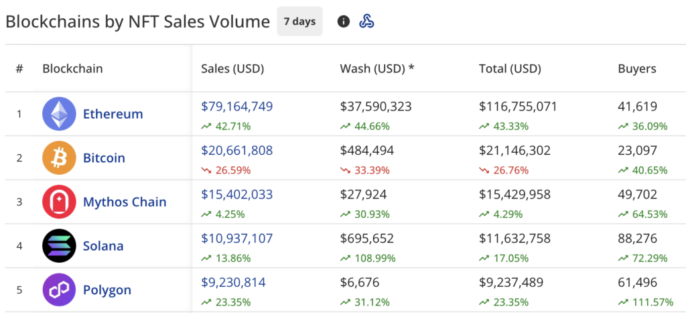
Task: Open the Solana blockchain link
Action: coord(103,246)
